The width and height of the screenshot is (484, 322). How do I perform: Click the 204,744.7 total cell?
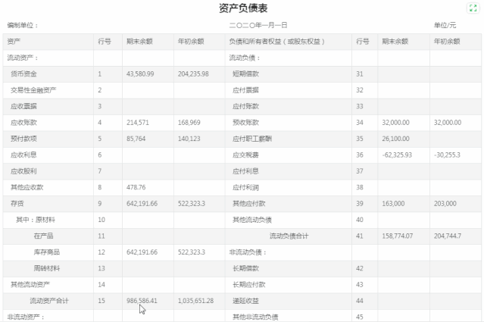448,236
